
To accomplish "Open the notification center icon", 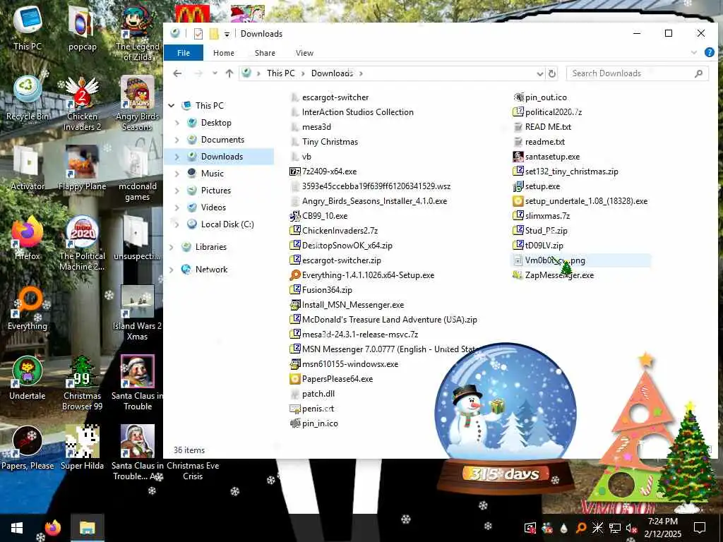I will tap(700, 528).
